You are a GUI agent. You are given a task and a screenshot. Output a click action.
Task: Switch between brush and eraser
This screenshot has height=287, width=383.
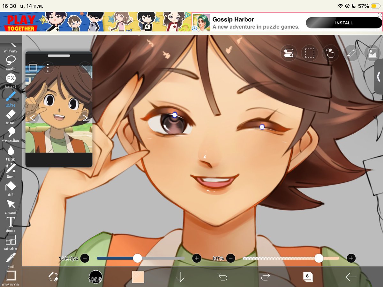click(53, 277)
